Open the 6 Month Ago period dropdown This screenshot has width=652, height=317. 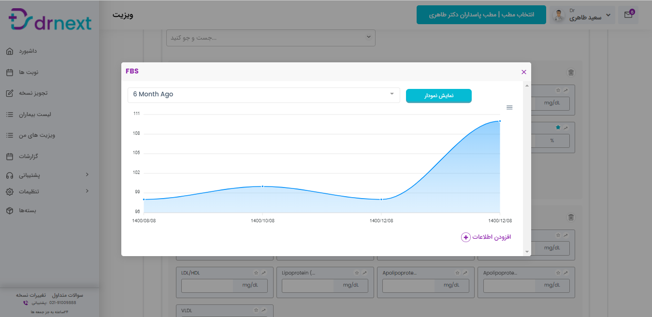click(264, 95)
